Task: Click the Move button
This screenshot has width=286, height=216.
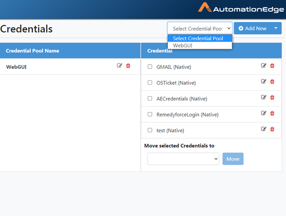Action: [x=233, y=159]
